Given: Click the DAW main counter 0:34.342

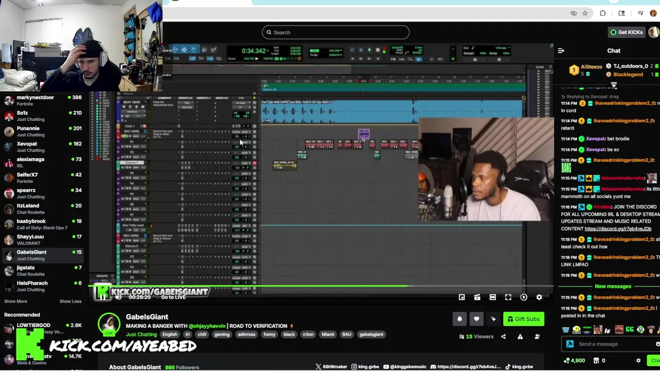Looking at the screenshot, I should 254,50.
